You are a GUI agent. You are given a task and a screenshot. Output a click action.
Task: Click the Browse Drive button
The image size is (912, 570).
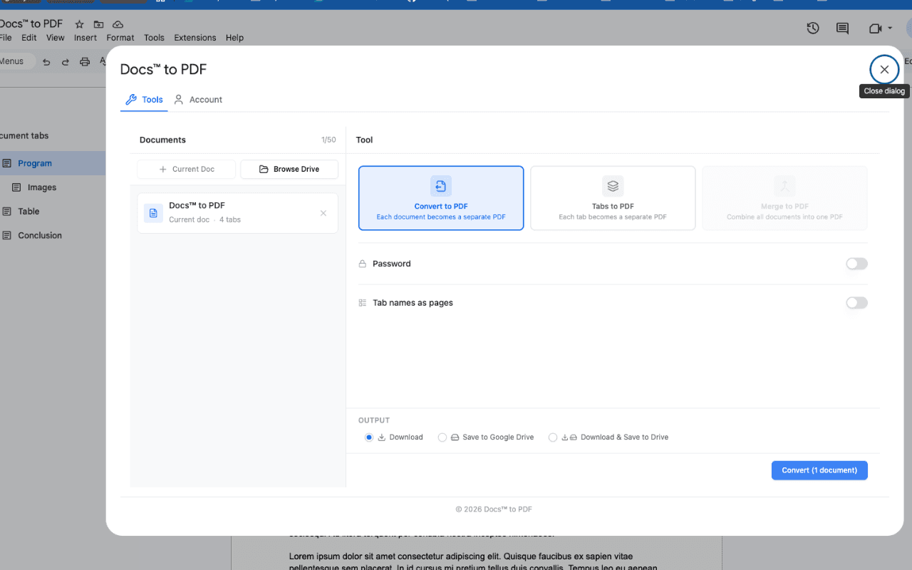[289, 169]
